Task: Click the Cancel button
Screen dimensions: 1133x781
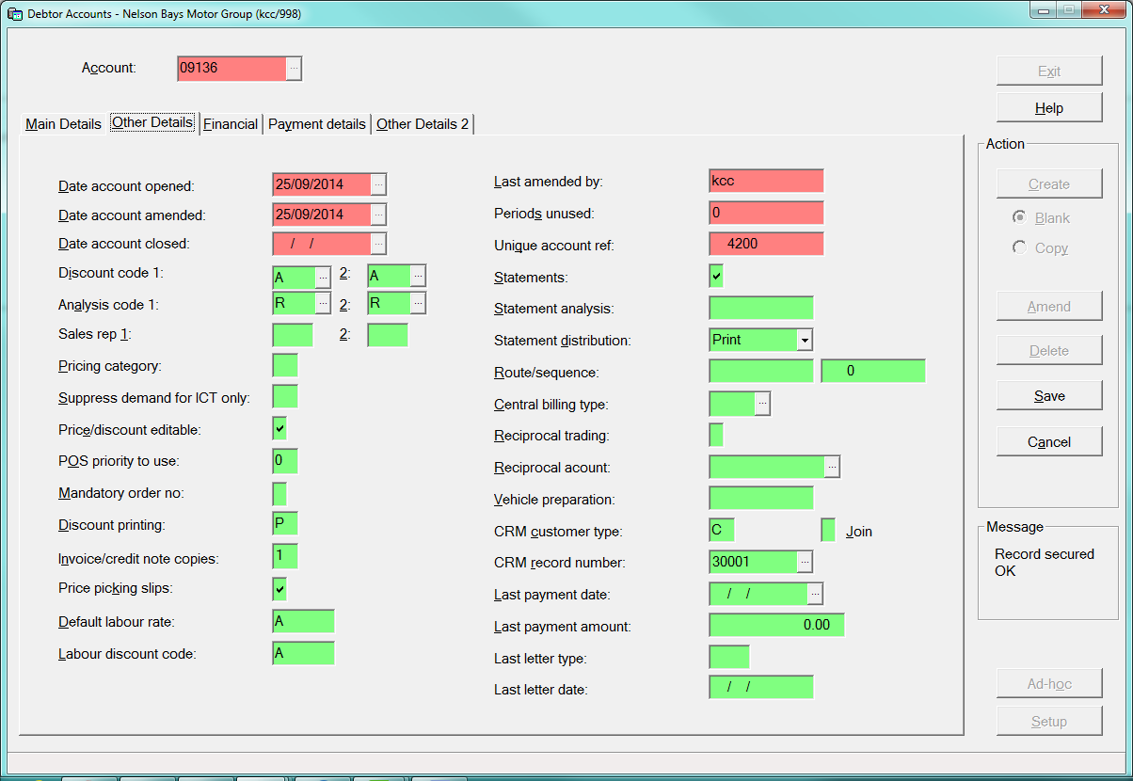Action: 1049,441
